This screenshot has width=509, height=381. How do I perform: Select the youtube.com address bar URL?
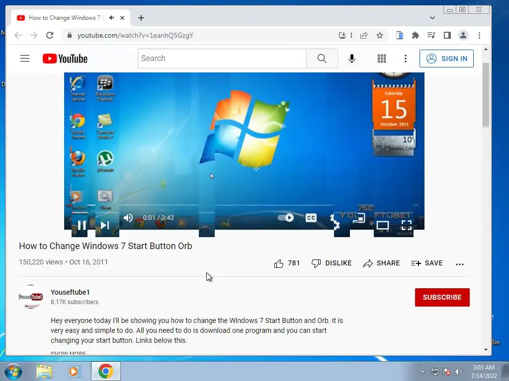[x=135, y=35]
